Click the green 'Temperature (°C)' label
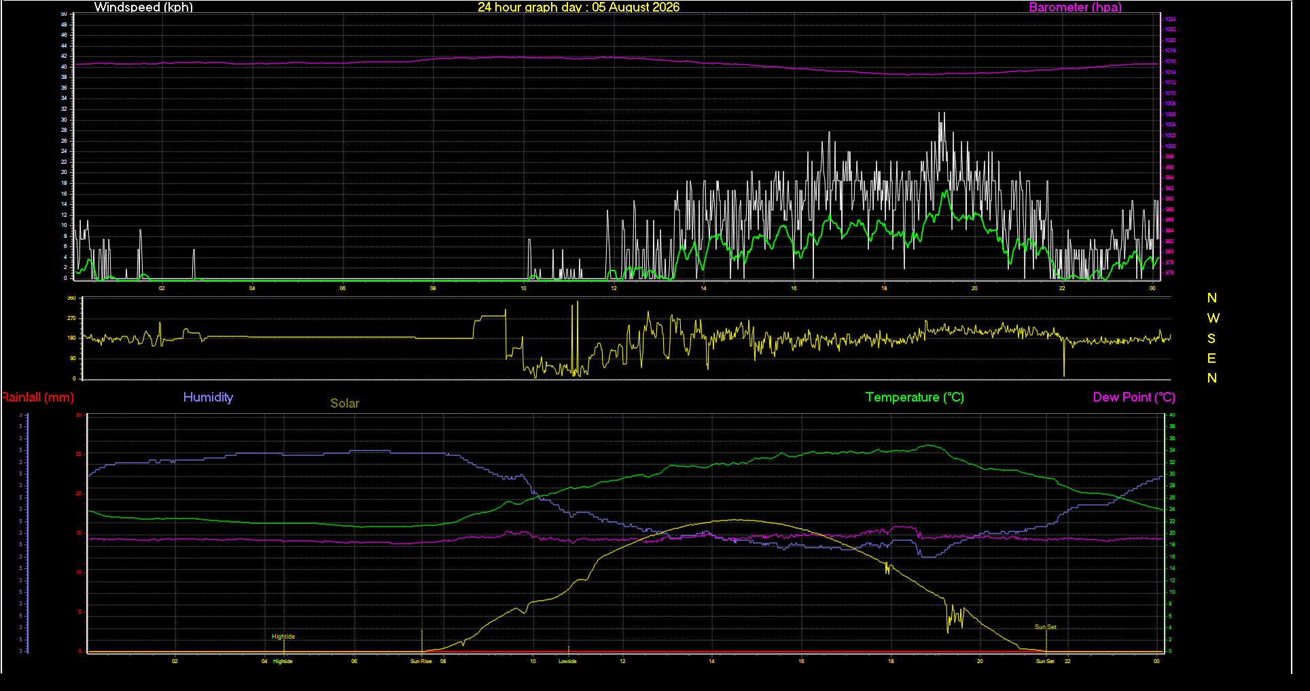This screenshot has height=691, width=1310. tap(915, 397)
